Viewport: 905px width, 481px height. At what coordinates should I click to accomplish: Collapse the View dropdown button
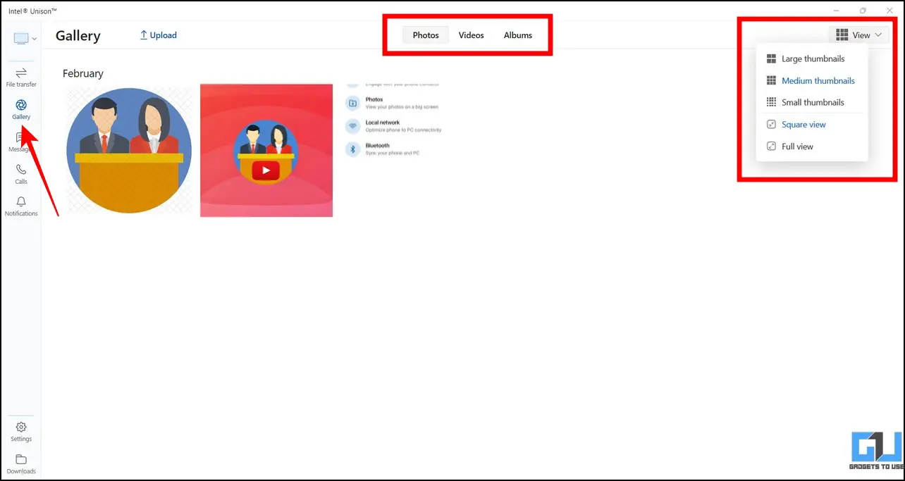pyautogui.click(x=859, y=35)
